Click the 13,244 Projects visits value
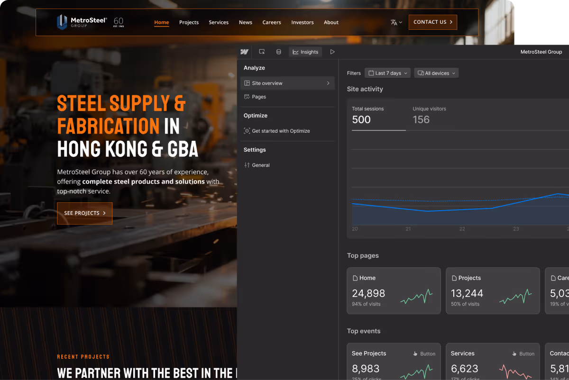Viewport: 569px width, 380px height. point(467,293)
